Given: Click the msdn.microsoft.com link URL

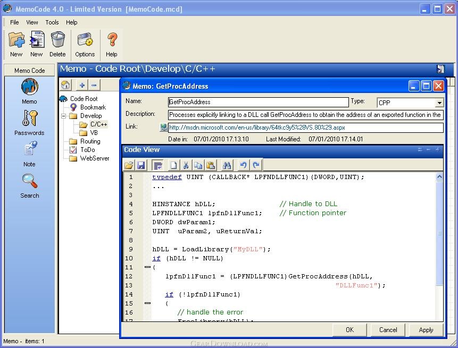Looking at the screenshot, I should coord(257,128).
